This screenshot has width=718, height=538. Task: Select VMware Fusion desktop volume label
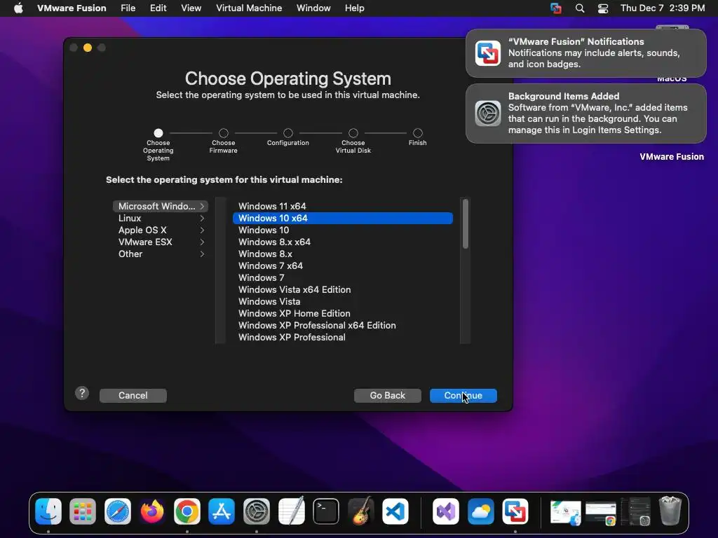click(x=672, y=156)
